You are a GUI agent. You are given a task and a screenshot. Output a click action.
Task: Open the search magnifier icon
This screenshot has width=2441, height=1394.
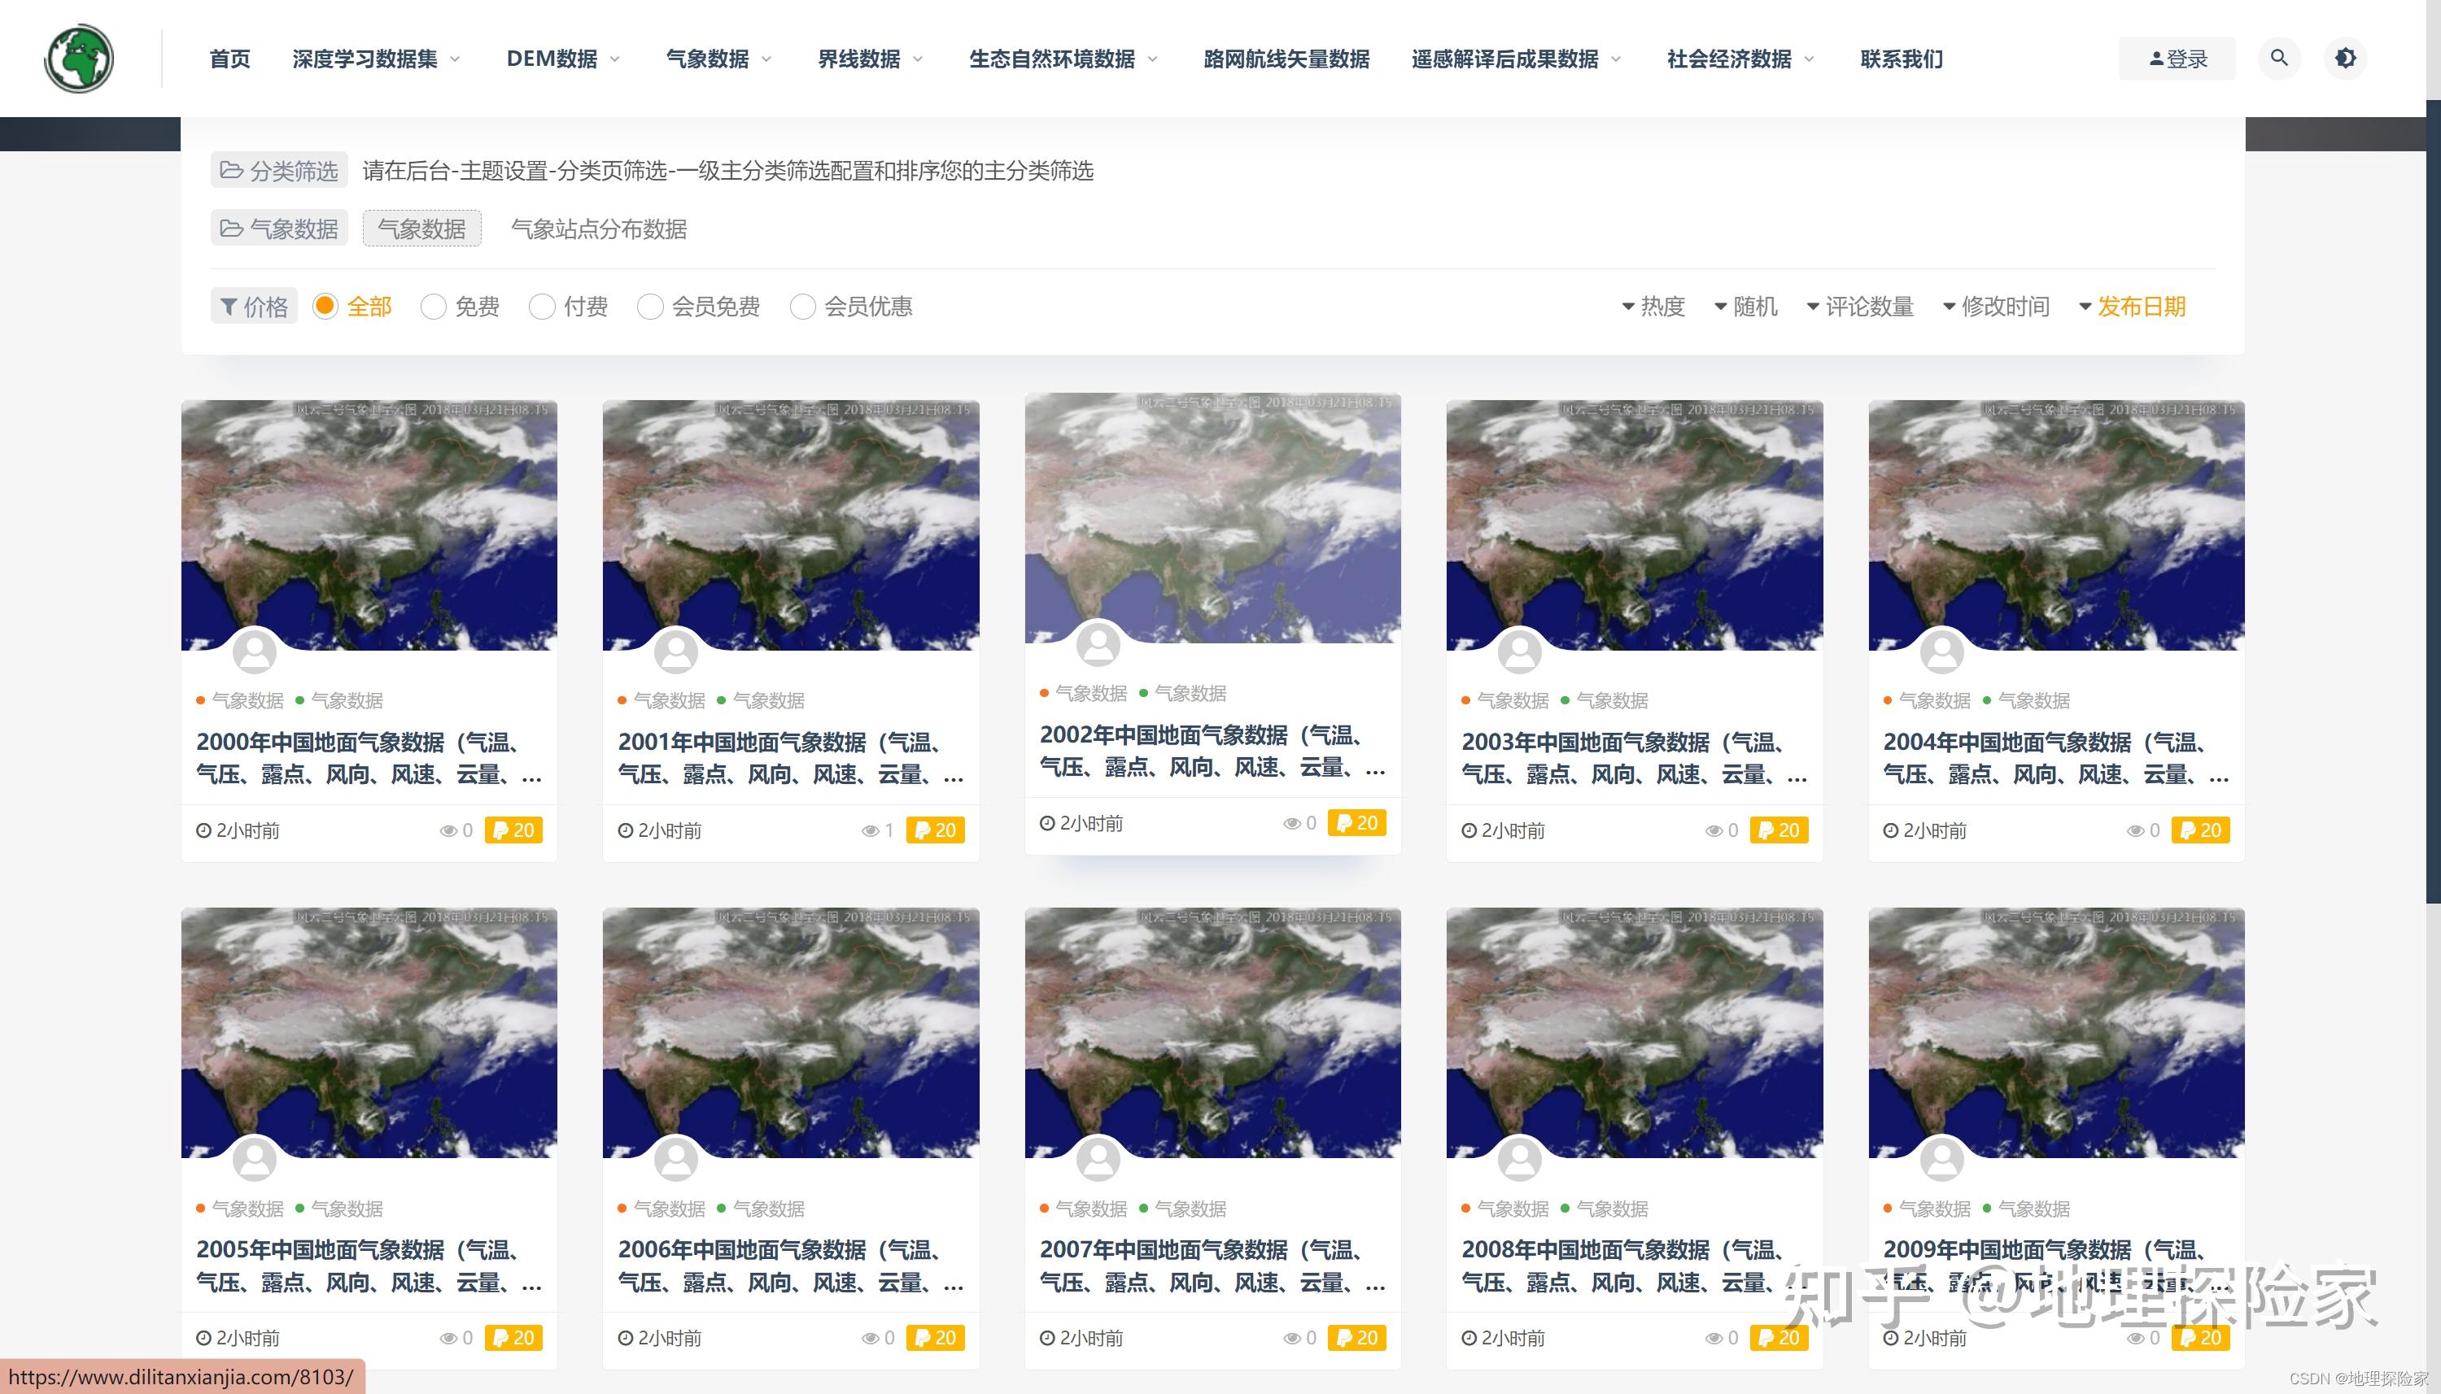pos(2279,59)
